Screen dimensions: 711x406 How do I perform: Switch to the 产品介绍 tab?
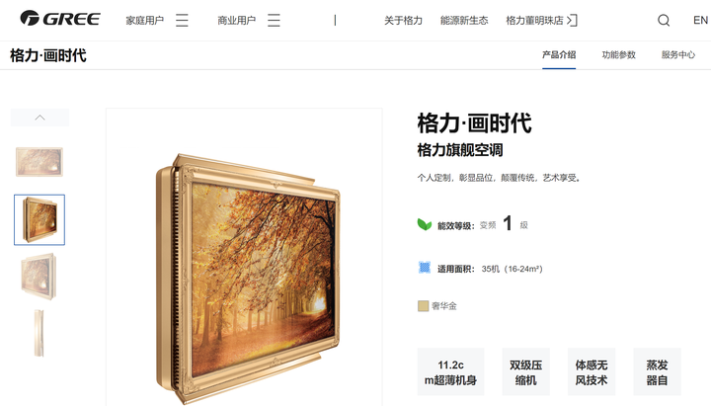559,55
